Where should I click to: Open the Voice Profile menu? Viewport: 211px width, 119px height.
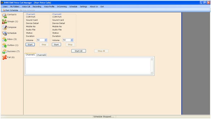[49, 6]
